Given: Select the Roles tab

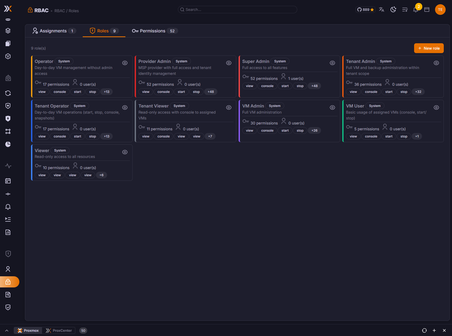Looking at the screenshot, I should 104,31.
